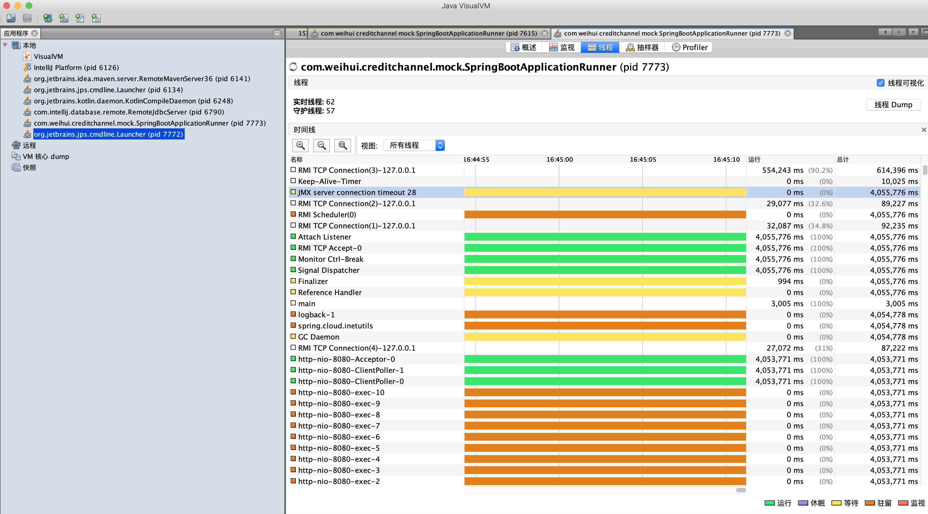Click the 线程 Dump button
The height and width of the screenshot is (514, 928).
pos(893,105)
